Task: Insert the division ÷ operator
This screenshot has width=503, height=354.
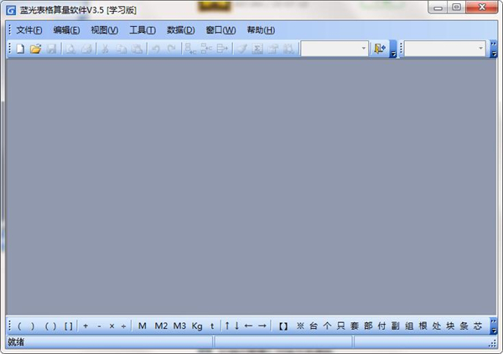Action: [x=123, y=325]
